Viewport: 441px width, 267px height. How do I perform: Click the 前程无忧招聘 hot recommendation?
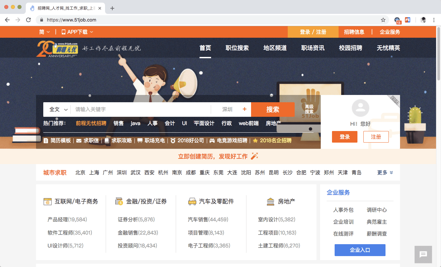91,123
